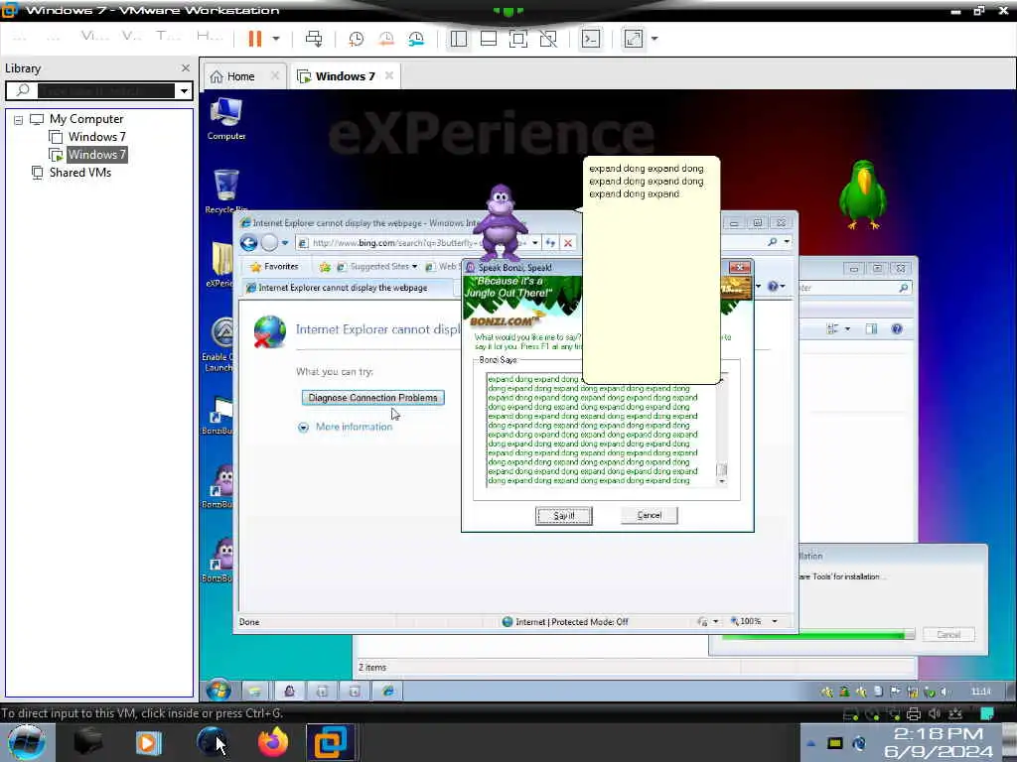Take a snapshot with the clock-plus icon
Viewport: 1017px width, 762px height.
click(x=356, y=39)
